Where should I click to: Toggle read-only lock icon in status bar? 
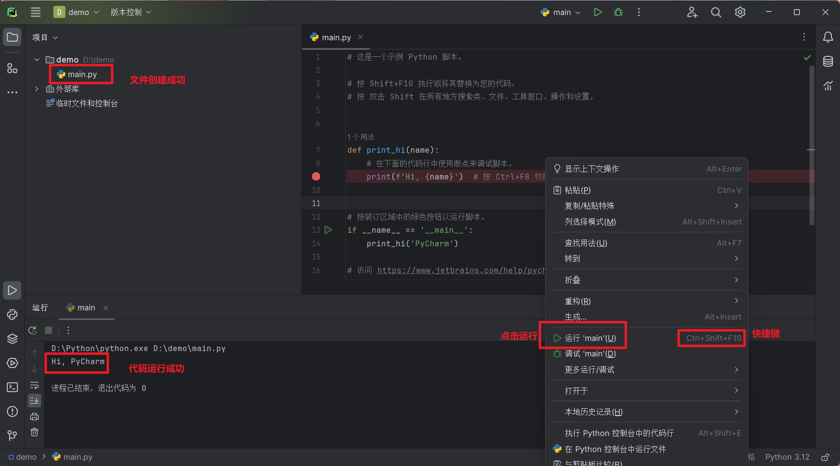coord(825,457)
